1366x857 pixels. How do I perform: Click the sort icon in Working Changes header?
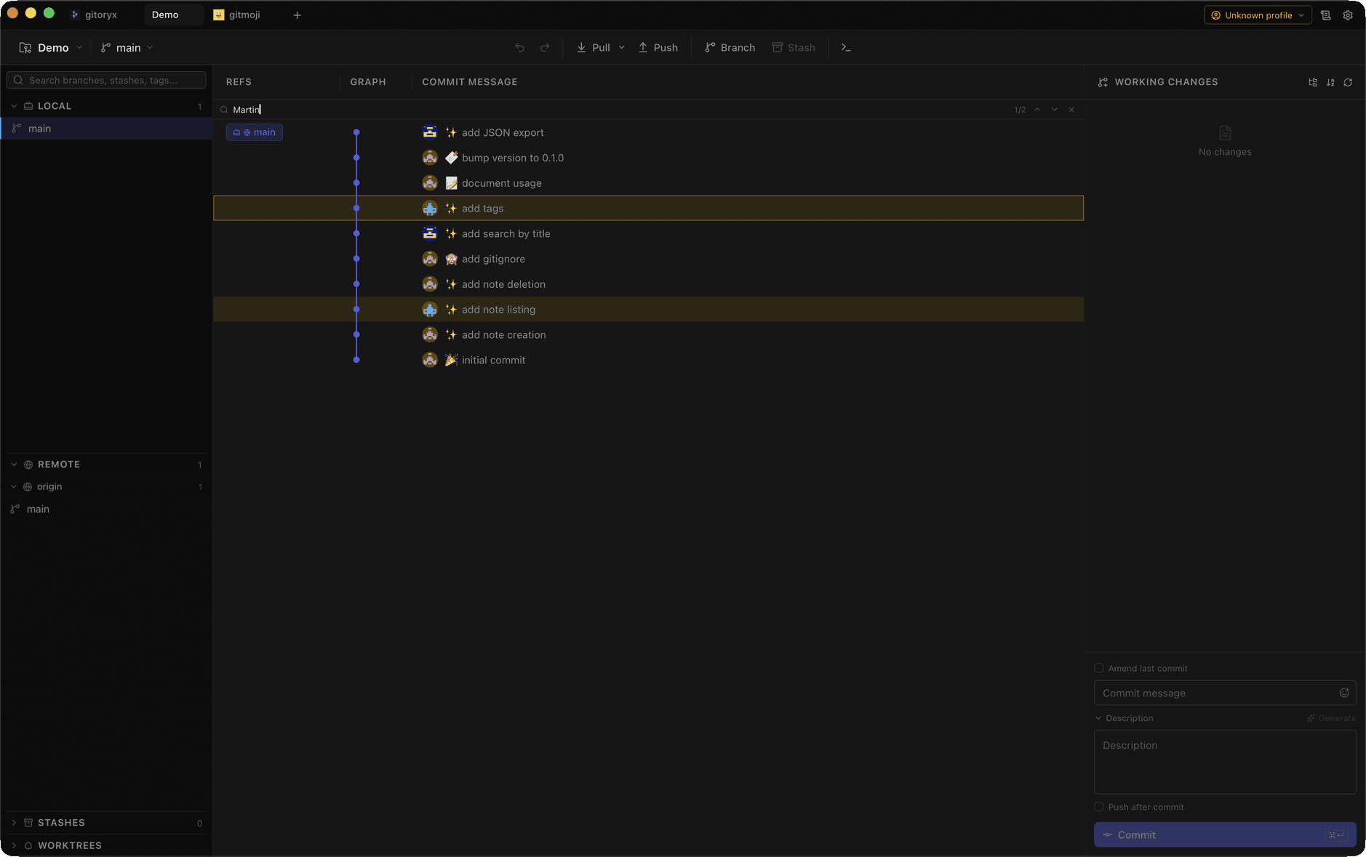click(x=1330, y=82)
